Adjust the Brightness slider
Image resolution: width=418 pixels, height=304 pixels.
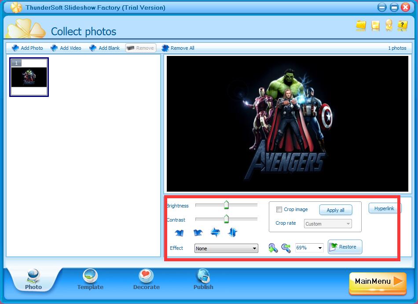click(226, 205)
